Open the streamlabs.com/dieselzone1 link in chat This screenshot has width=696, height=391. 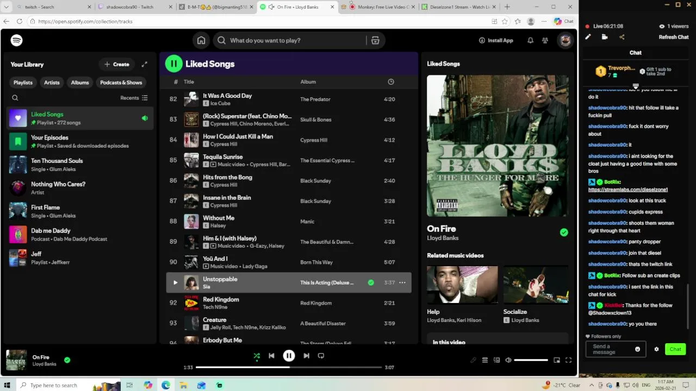(x=628, y=190)
